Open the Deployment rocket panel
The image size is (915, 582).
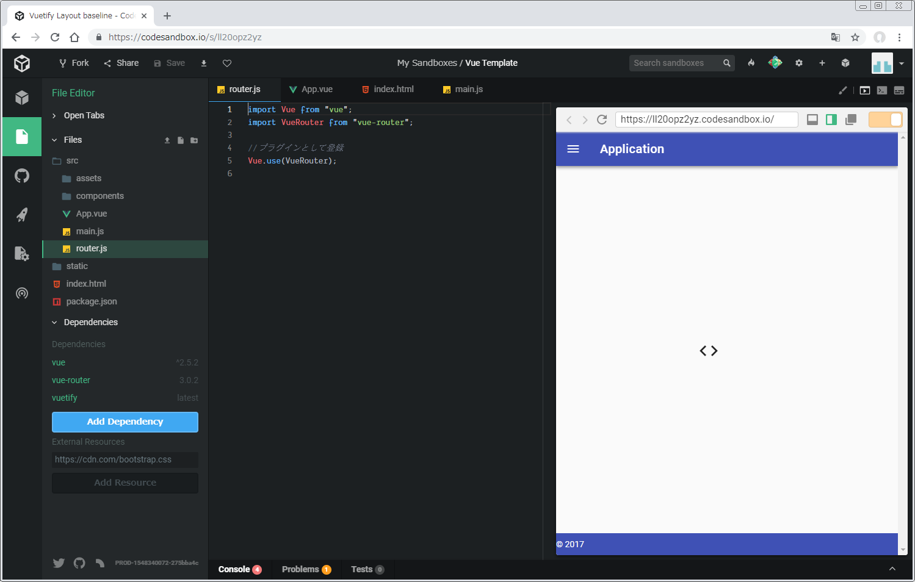[x=22, y=215]
